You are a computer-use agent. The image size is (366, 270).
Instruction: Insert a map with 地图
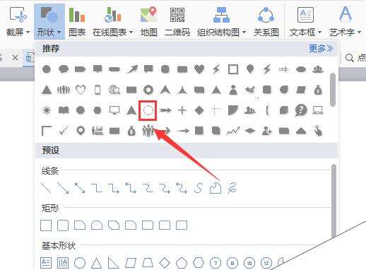click(x=149, y=22)
